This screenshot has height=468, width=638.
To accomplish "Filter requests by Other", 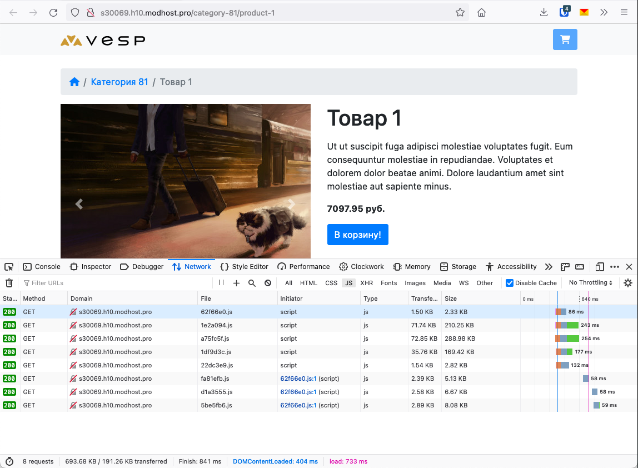I will tap(485, 283).
